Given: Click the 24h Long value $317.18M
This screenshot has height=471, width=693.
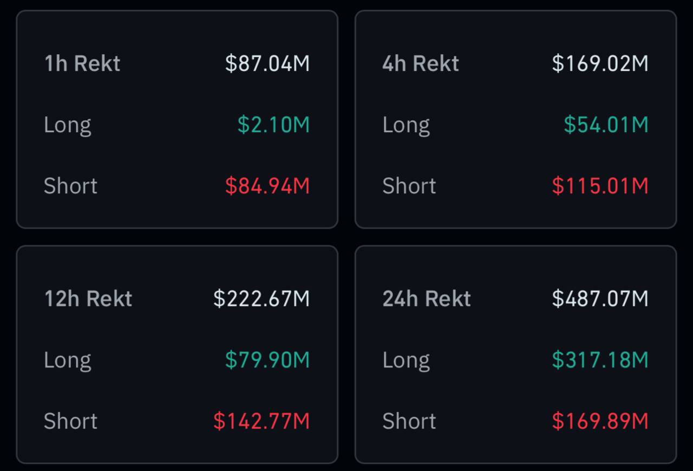Looking at the screenshot, I should click(600, 360).
